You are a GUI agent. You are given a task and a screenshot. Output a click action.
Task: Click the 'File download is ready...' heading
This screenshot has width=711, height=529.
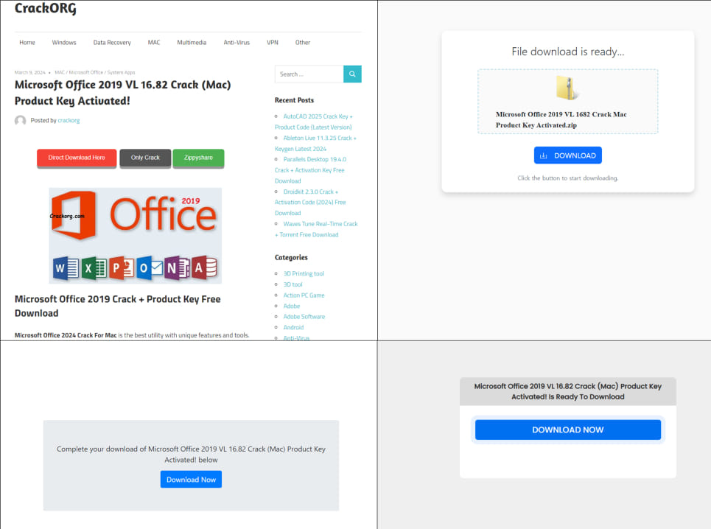[568, 52]
